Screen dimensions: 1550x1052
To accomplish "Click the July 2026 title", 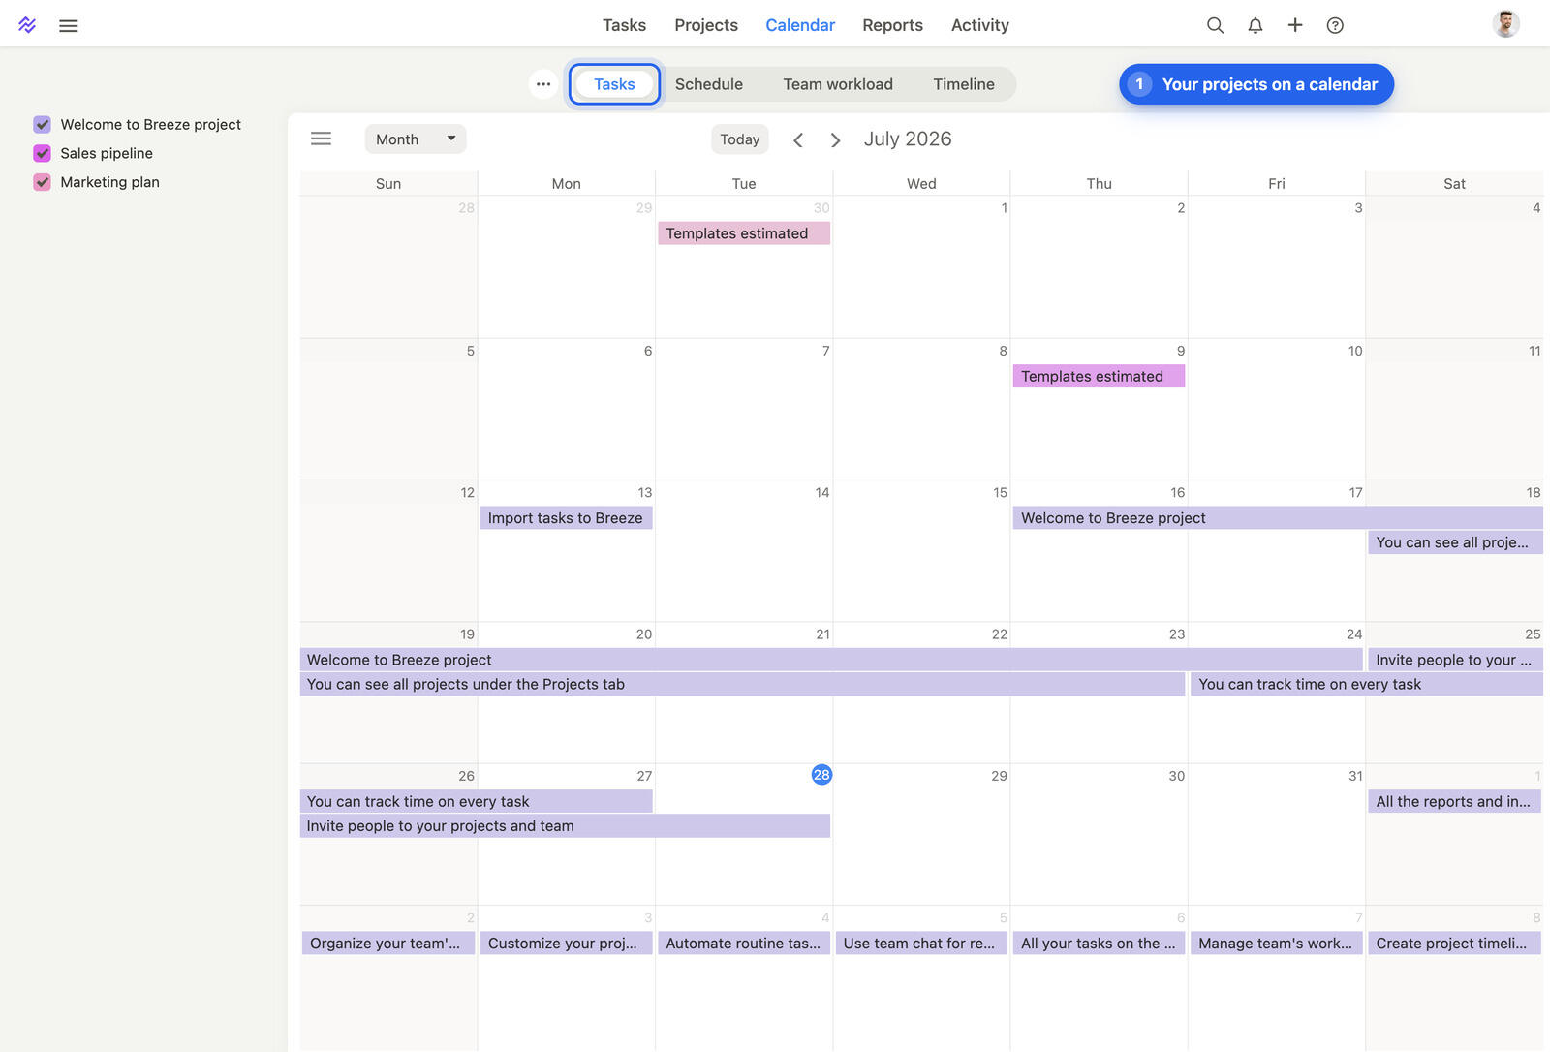I will [x=908, y=139].
